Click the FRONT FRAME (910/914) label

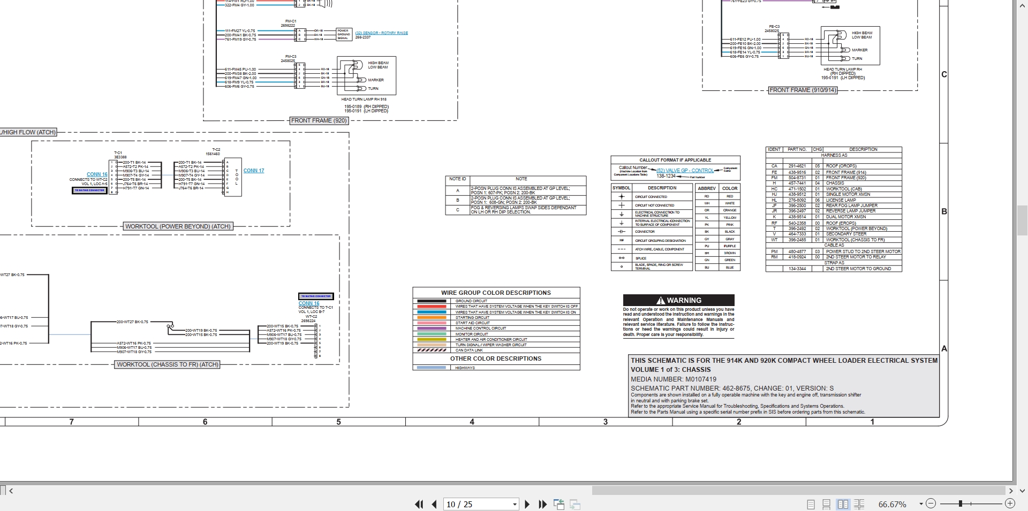803,90
